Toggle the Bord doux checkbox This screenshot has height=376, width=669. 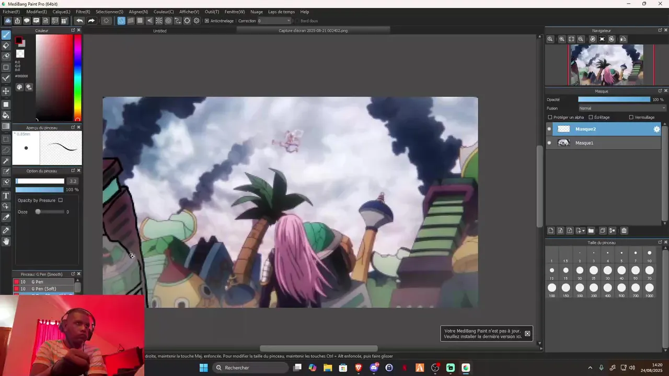tap(296, 21)
